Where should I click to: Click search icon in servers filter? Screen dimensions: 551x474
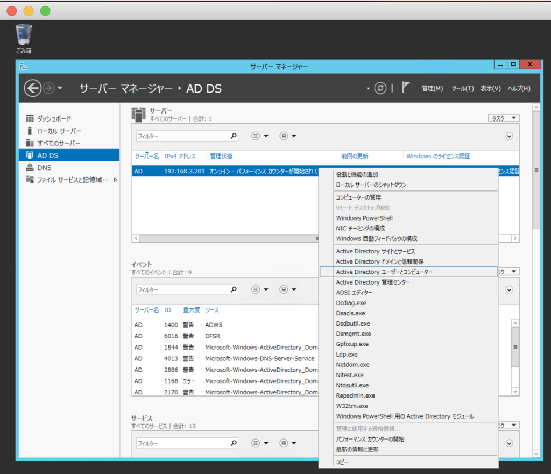point(234,136)
